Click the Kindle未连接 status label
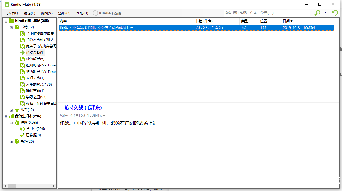This screenshot has width=342, height=191. click(x=110, y=13)
